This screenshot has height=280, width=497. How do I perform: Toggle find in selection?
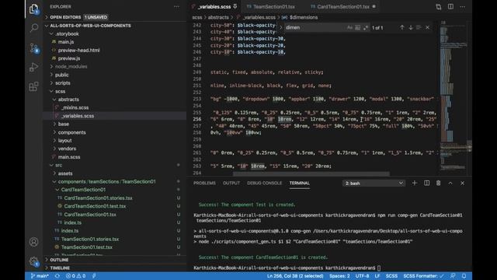pyautogui.click(x=419, y=28)
